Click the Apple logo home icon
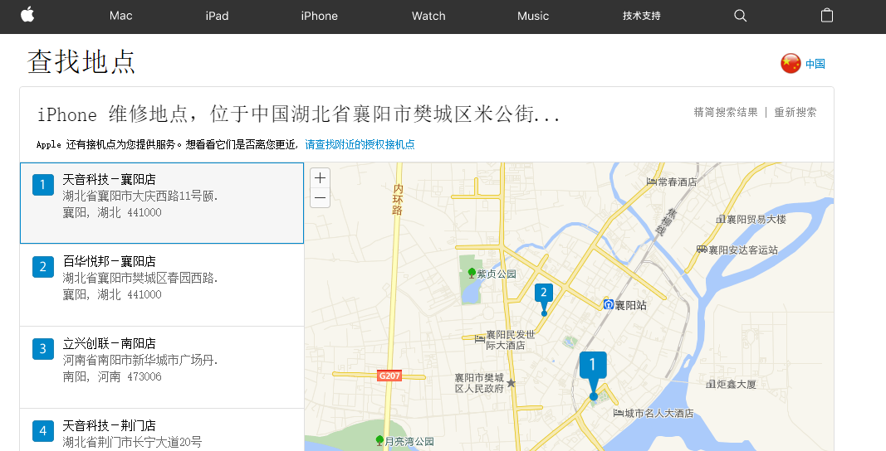The height and width of the screenshot is (451, 886). (x=27, y=15)
